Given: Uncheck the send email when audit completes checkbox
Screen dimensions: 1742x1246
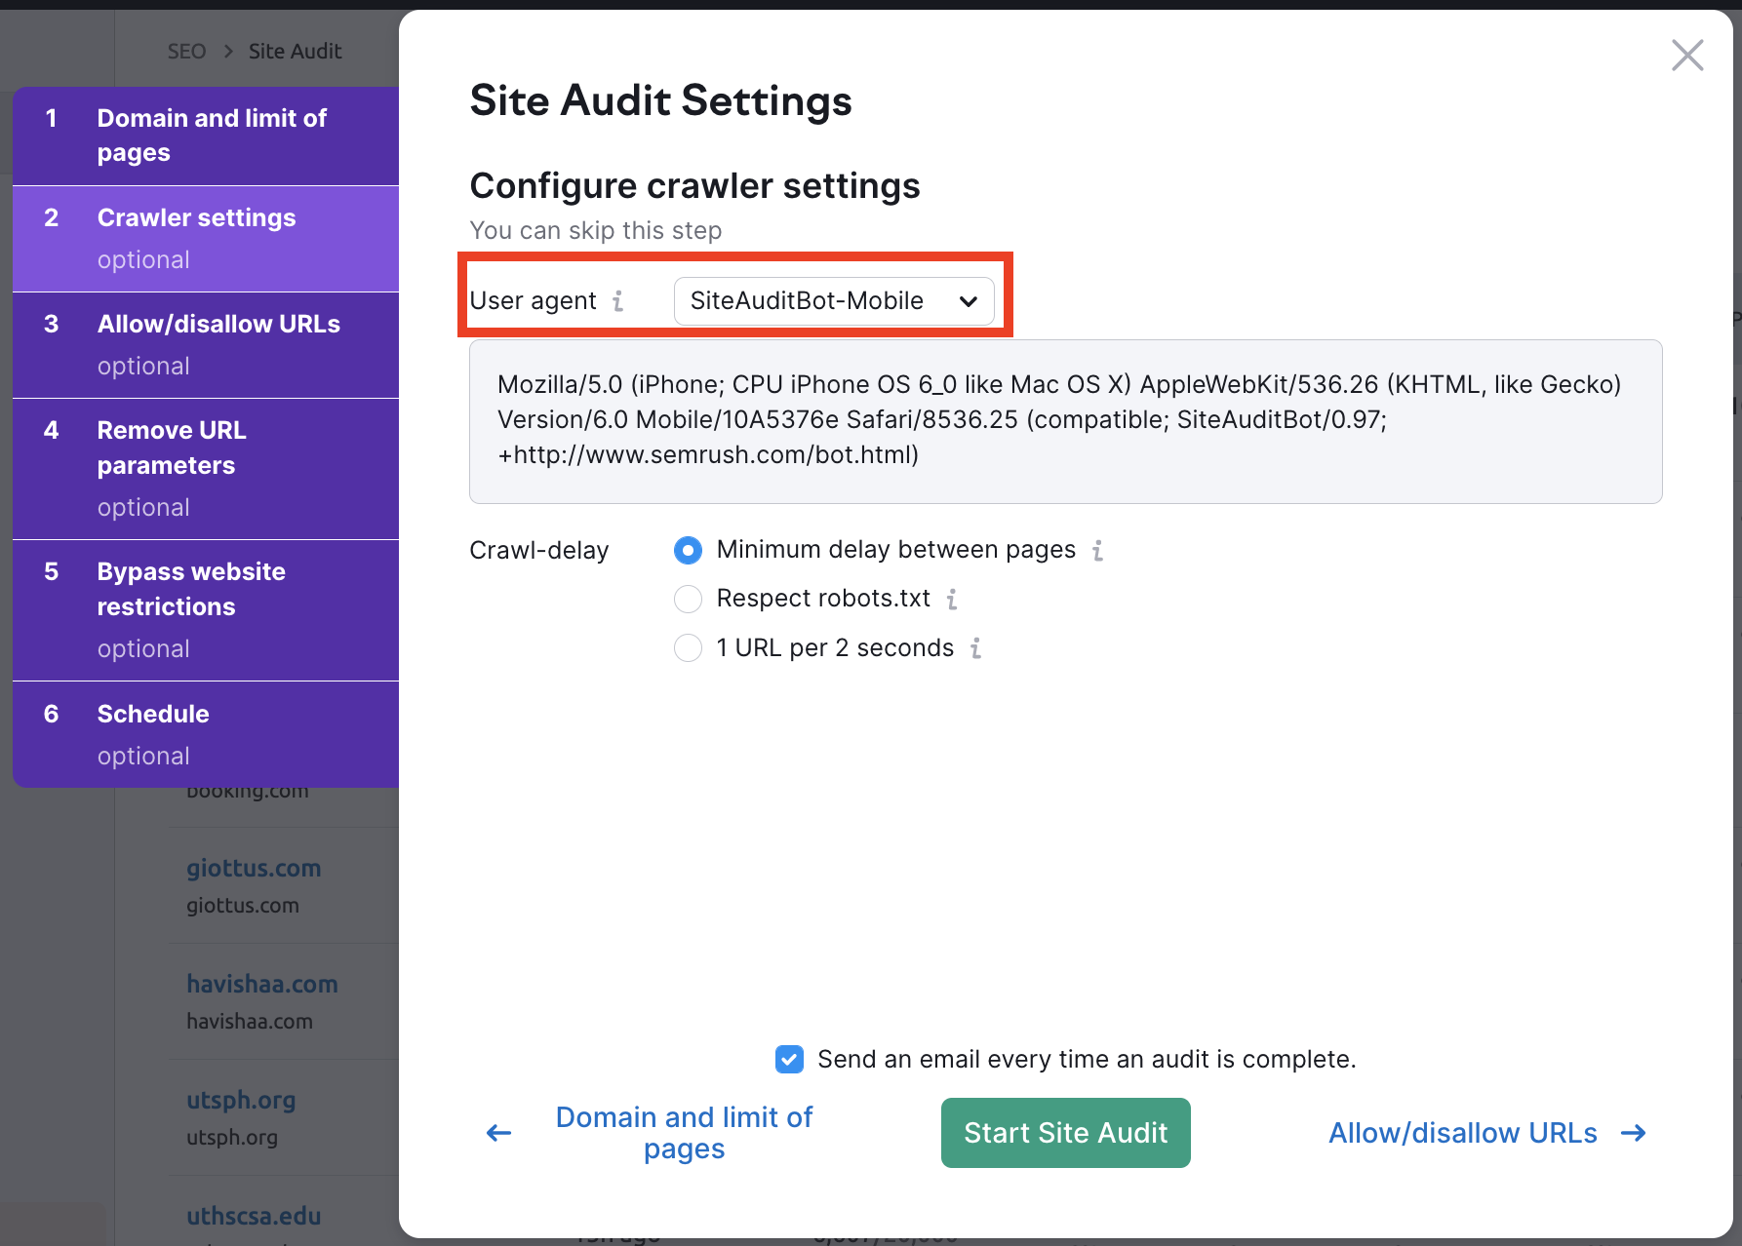Looking at the screenshot, I should tap(789, 1059).
